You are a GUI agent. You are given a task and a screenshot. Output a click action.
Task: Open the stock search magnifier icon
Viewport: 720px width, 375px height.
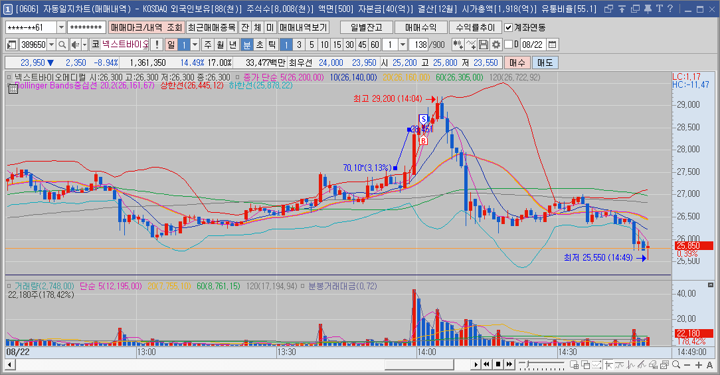pos(62,45)
